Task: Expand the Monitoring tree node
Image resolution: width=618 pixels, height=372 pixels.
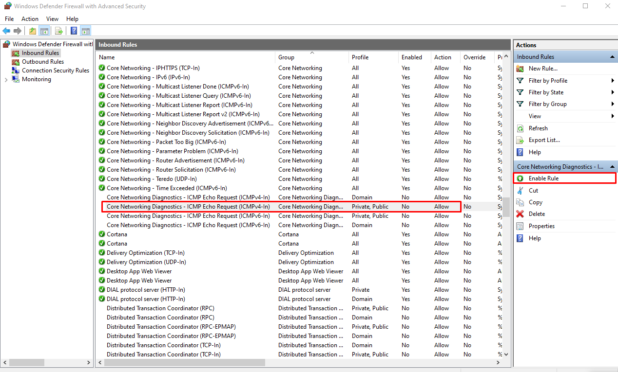Action: coord(6,79)
